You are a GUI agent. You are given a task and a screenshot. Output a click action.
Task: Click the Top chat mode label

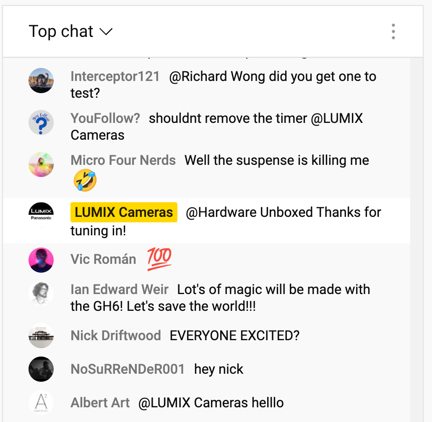[61, 31]
